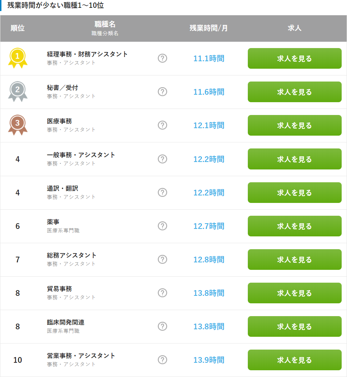Click help icon for 総務アシスタント
The width and height of the screenshot is (347, 377).
(x=162, y=259)
